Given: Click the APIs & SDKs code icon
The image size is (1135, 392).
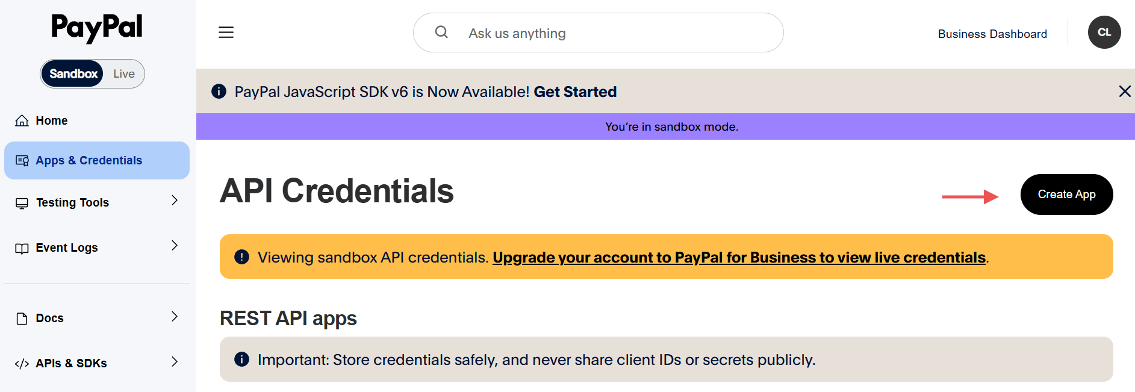Looking at the screenshot, I should (22, 364).
